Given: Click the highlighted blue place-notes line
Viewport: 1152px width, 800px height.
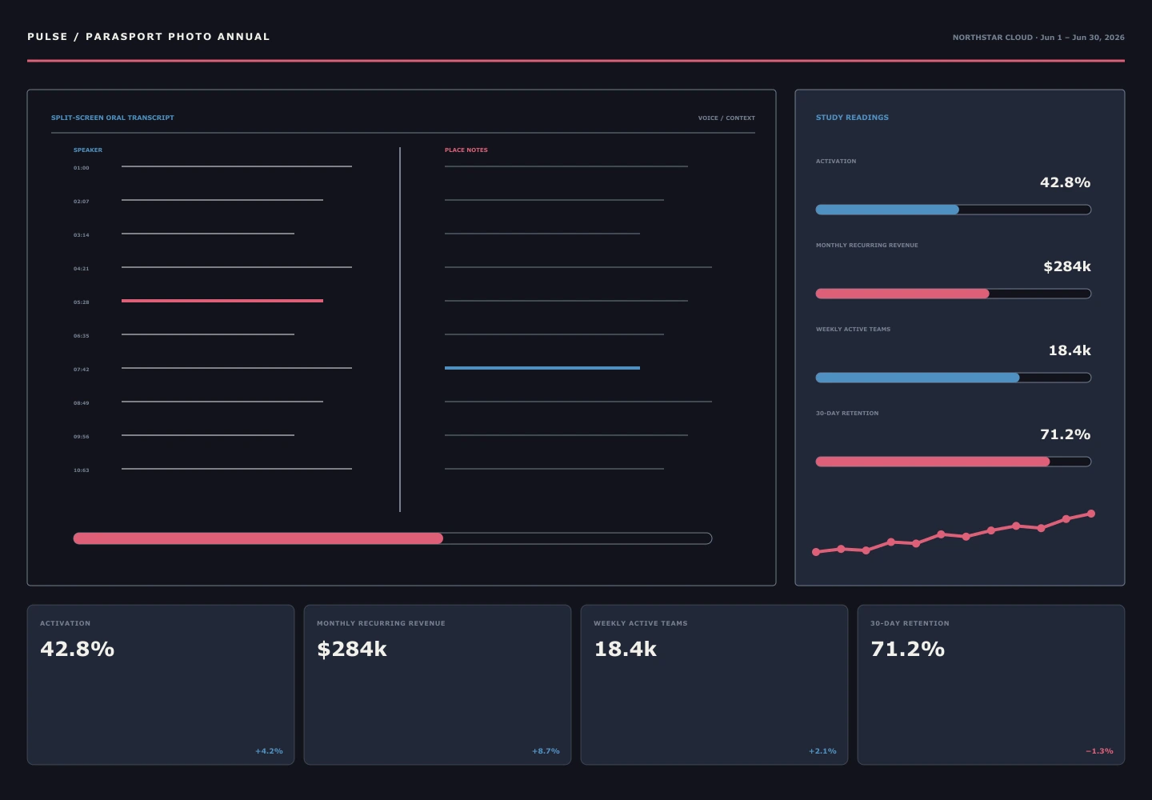Looking at the screenshot, I should 542,368.
